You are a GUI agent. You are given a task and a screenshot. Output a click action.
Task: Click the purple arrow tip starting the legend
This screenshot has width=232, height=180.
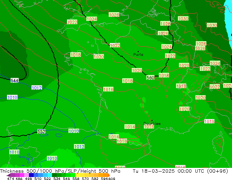click(8, 175)
